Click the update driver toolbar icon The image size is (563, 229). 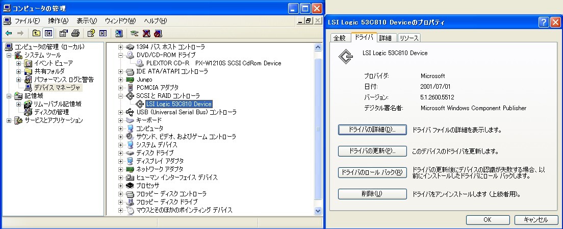point(134,33)
